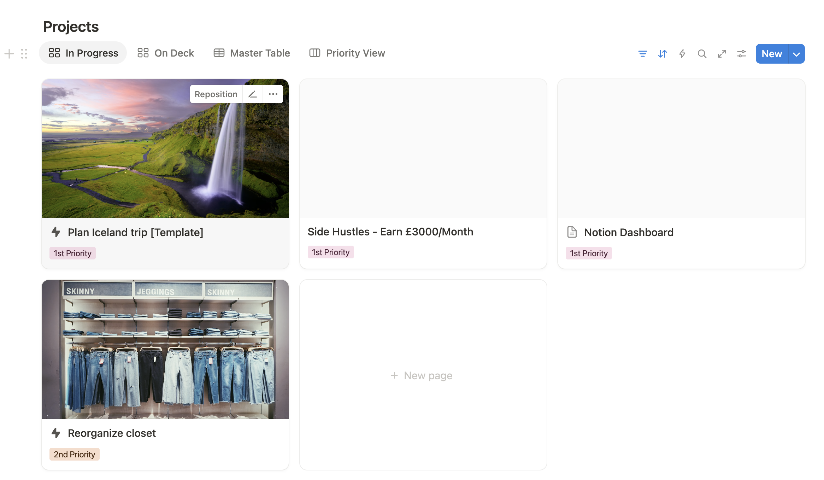Screen dimensions: 824x480
Task: Open three-dot menu on Iceland card
Action: [x=273, y=94]
